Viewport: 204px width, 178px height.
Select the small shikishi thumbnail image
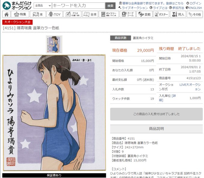(54, 44)
